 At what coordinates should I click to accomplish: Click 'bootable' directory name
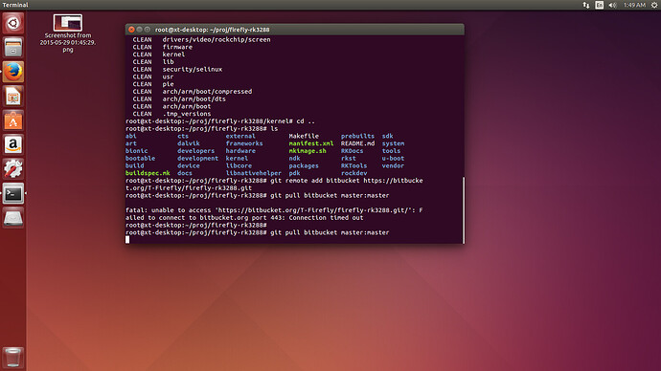tap(140, 158)
